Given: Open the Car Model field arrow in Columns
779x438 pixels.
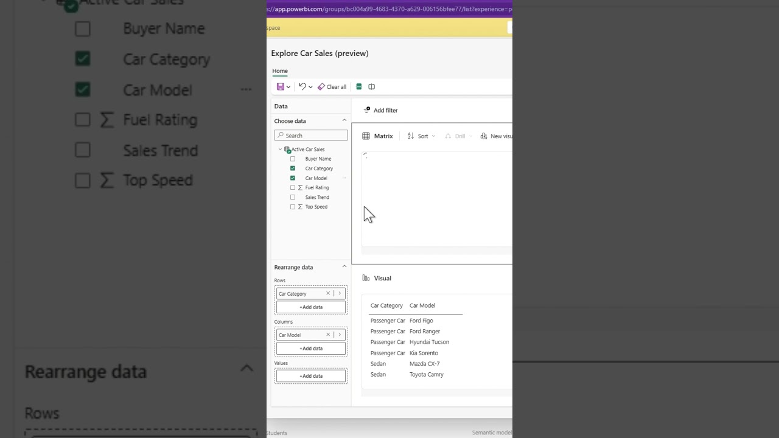Looking at the screenshot, I should tap(340, 335).
